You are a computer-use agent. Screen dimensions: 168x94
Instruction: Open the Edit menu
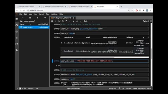click(x=25, y=14)
